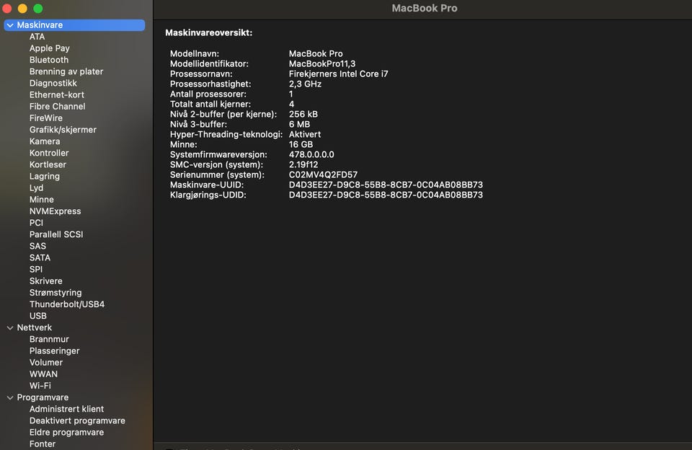The image size is (692, 450).
Task: Collapse the Nettverk section chevron
Action: [x=9, y=327]
